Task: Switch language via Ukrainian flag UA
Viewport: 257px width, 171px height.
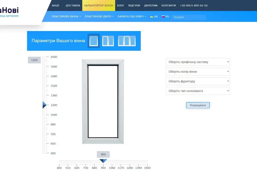Action: coord(154,17)
